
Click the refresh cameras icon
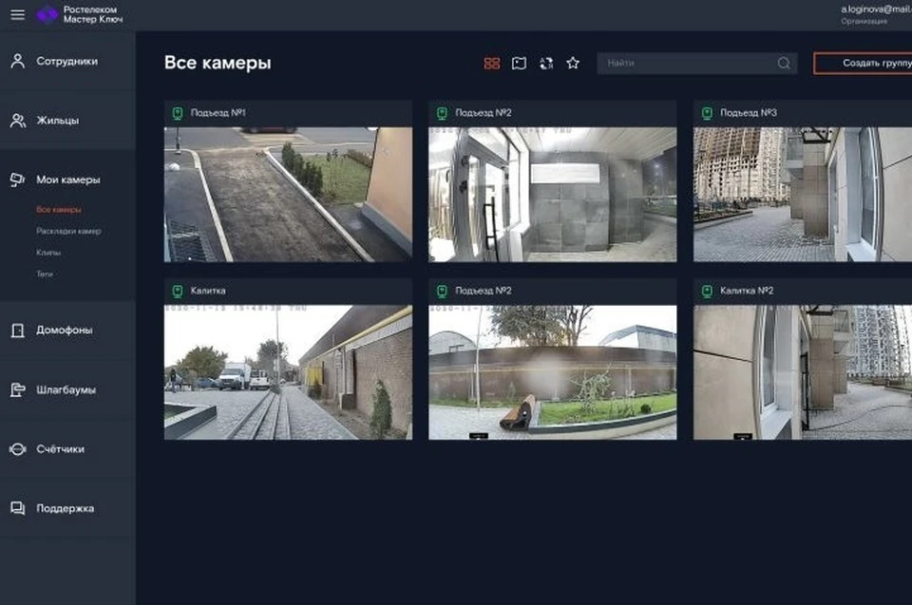(x=546, y=64)
